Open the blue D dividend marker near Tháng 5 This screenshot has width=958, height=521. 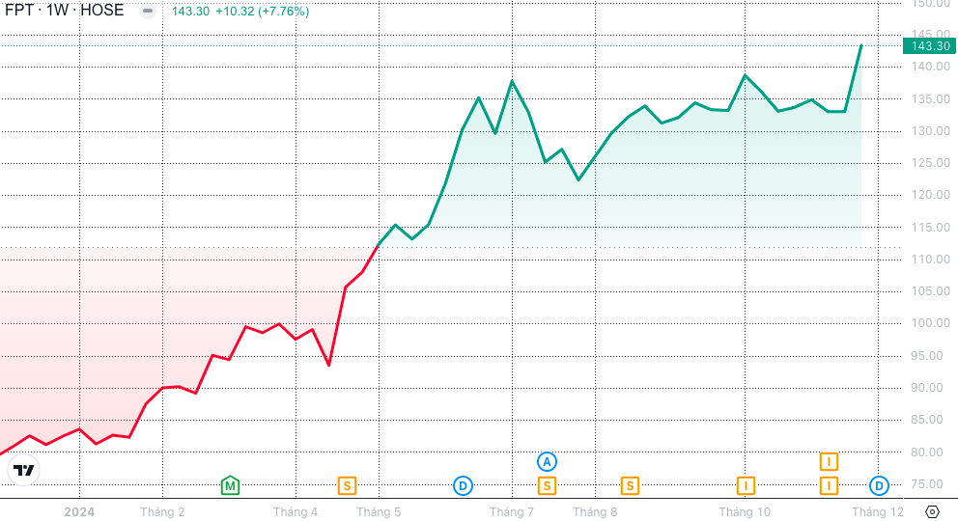point(463,485)
